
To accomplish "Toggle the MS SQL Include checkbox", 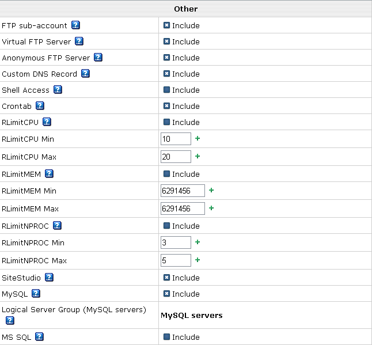I will pos(166,337).
